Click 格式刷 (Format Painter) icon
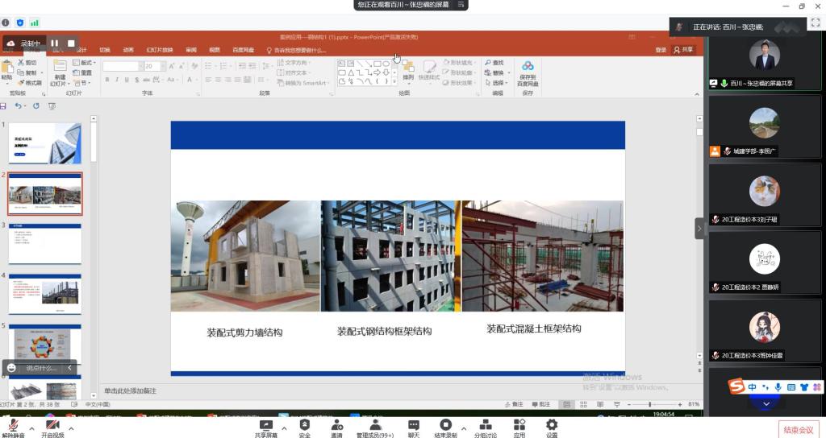The height and width of the screenshot is (438, 826). (x=30, y=83)
